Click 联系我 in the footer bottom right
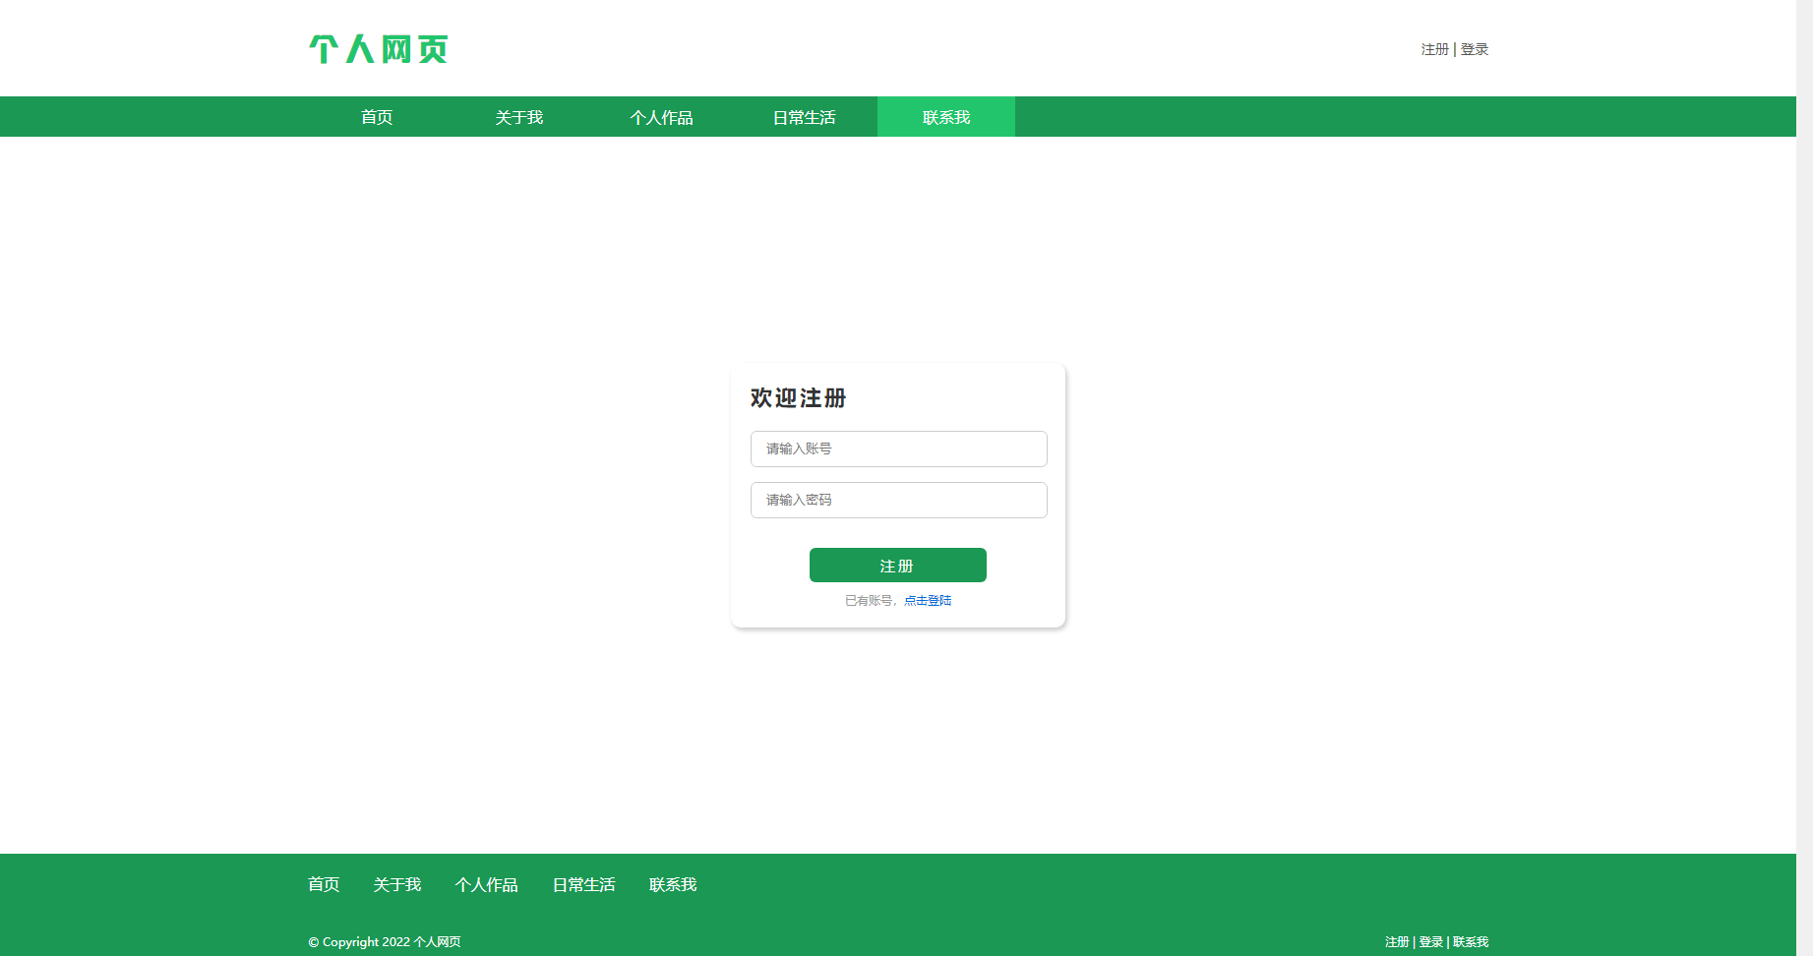1813x956 pixels. 1471,942
